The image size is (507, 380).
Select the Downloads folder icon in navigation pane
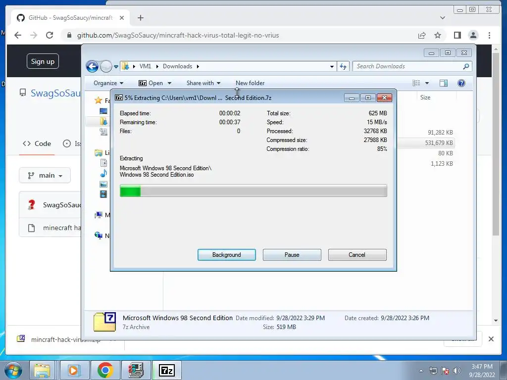(103, 121)
